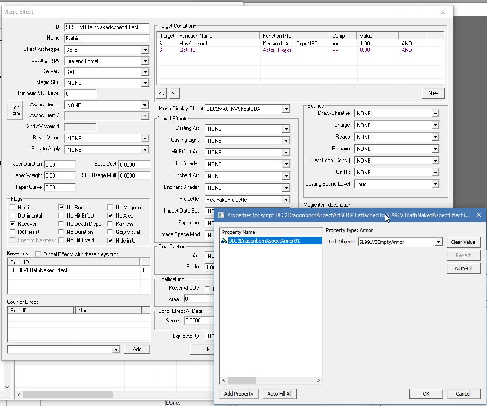Open the Effect Archetype dropdown
487x406 pixels.
(x=145, y=50)
